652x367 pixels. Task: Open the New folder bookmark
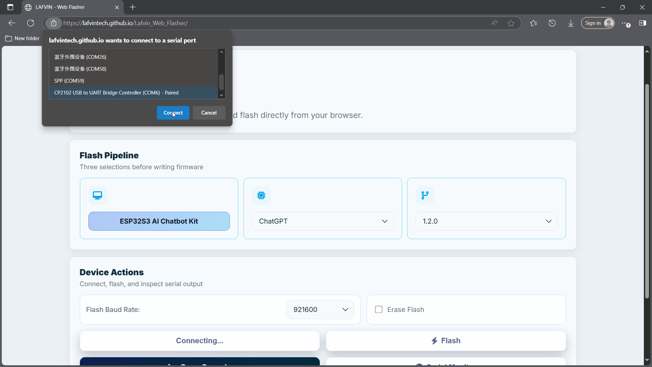click(22, 38)
